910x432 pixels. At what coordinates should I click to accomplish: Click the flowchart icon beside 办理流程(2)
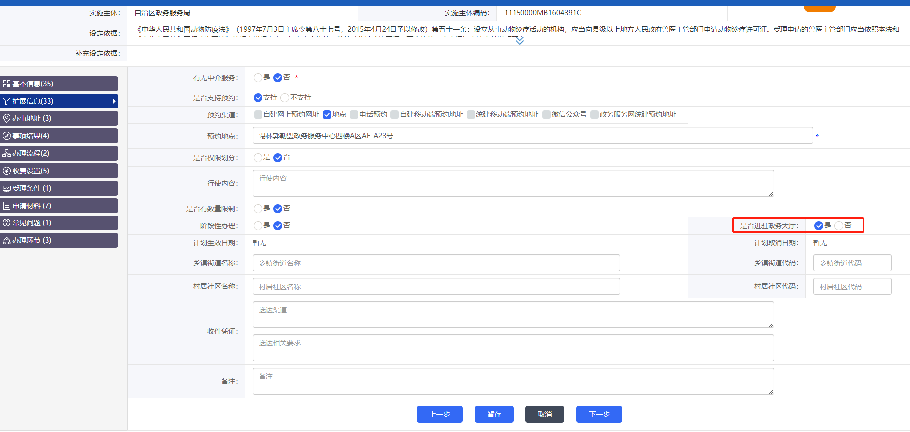[7, 153]
